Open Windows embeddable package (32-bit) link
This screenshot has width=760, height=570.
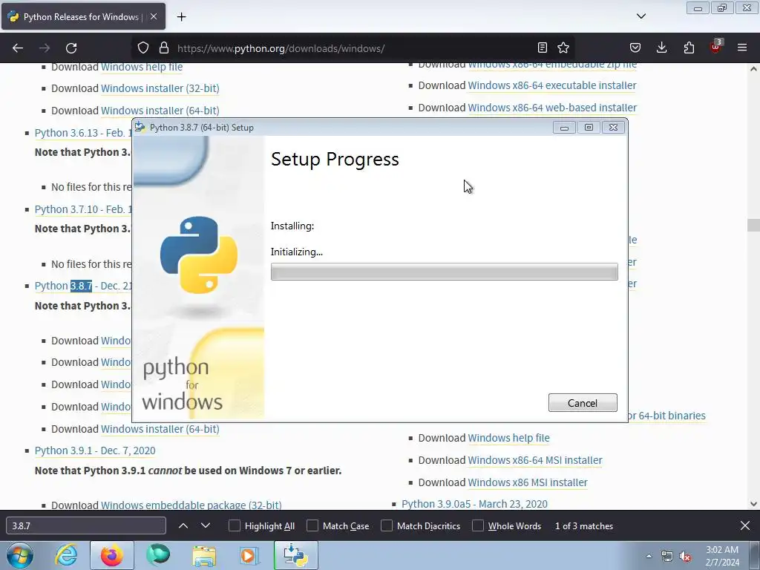pos(191,505)
